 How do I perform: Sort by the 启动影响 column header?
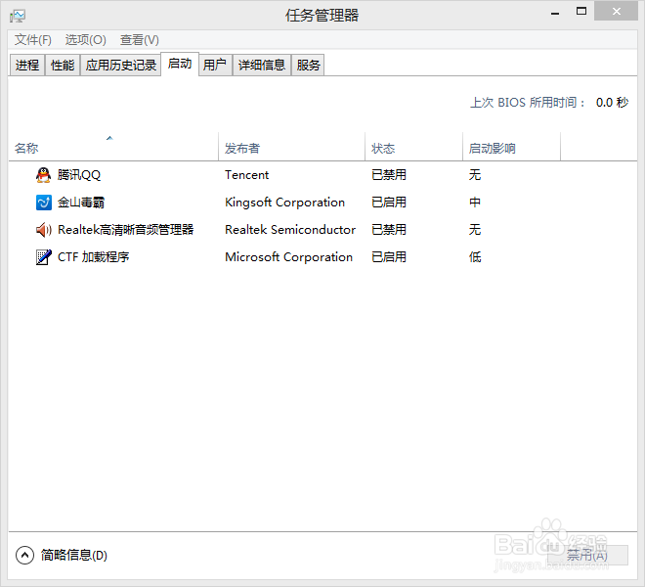point(511,148)
